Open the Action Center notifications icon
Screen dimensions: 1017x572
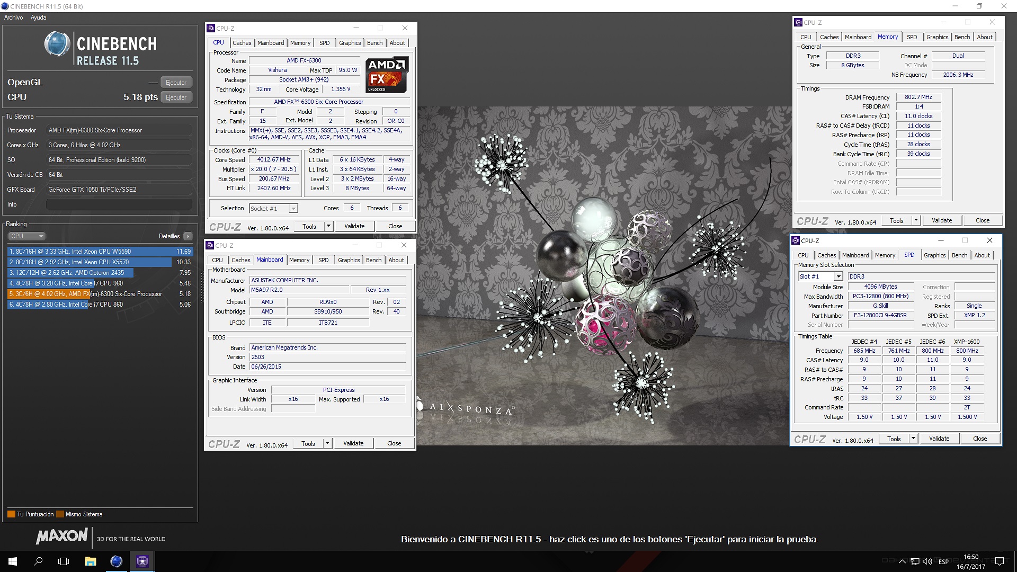[1000, 561]
